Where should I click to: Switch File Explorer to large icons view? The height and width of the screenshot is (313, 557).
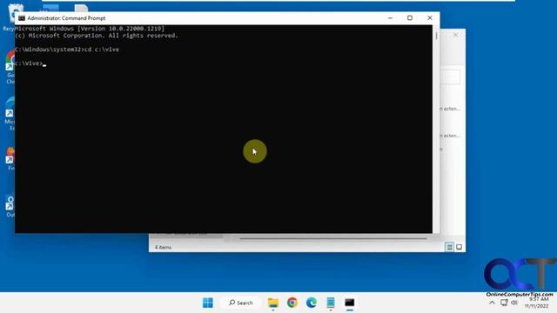(x=459, y=247)
